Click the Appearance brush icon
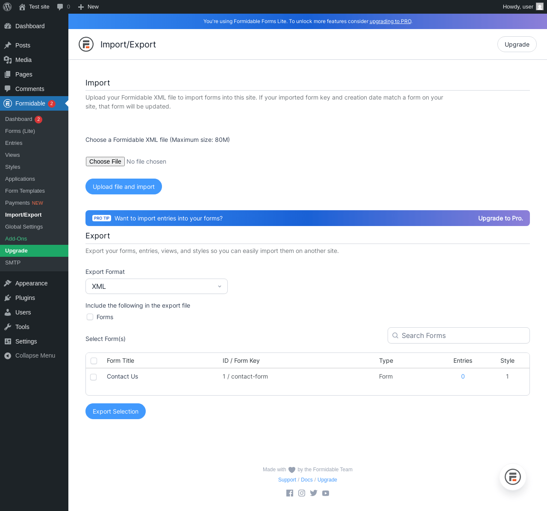This screenshot has width=547, height=511. [8, 283]
